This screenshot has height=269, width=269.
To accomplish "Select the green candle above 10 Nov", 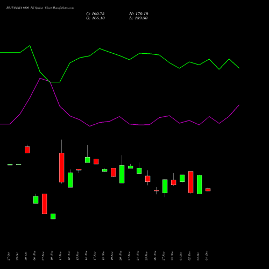I will pos(53,216).
